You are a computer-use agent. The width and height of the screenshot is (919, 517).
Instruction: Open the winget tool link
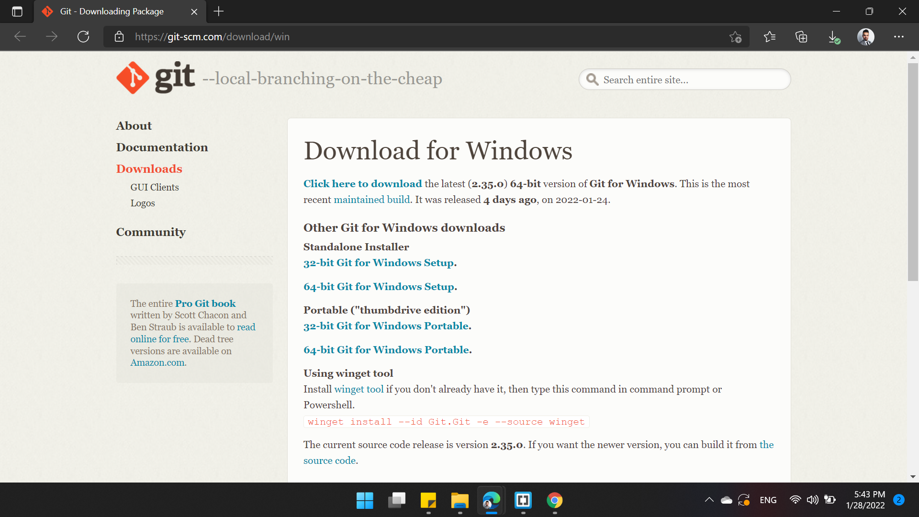359,389
